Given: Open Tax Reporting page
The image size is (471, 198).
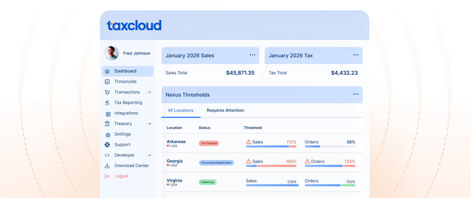Looking at the screenshot, I should (128, 103).
